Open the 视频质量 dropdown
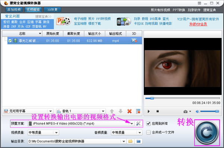Screen dimensions: 224x148 56,133
